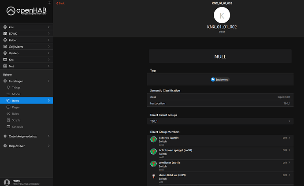Click the kmi layers icon
The height and width of the screenshot is (186, 304).
[5, 27]
